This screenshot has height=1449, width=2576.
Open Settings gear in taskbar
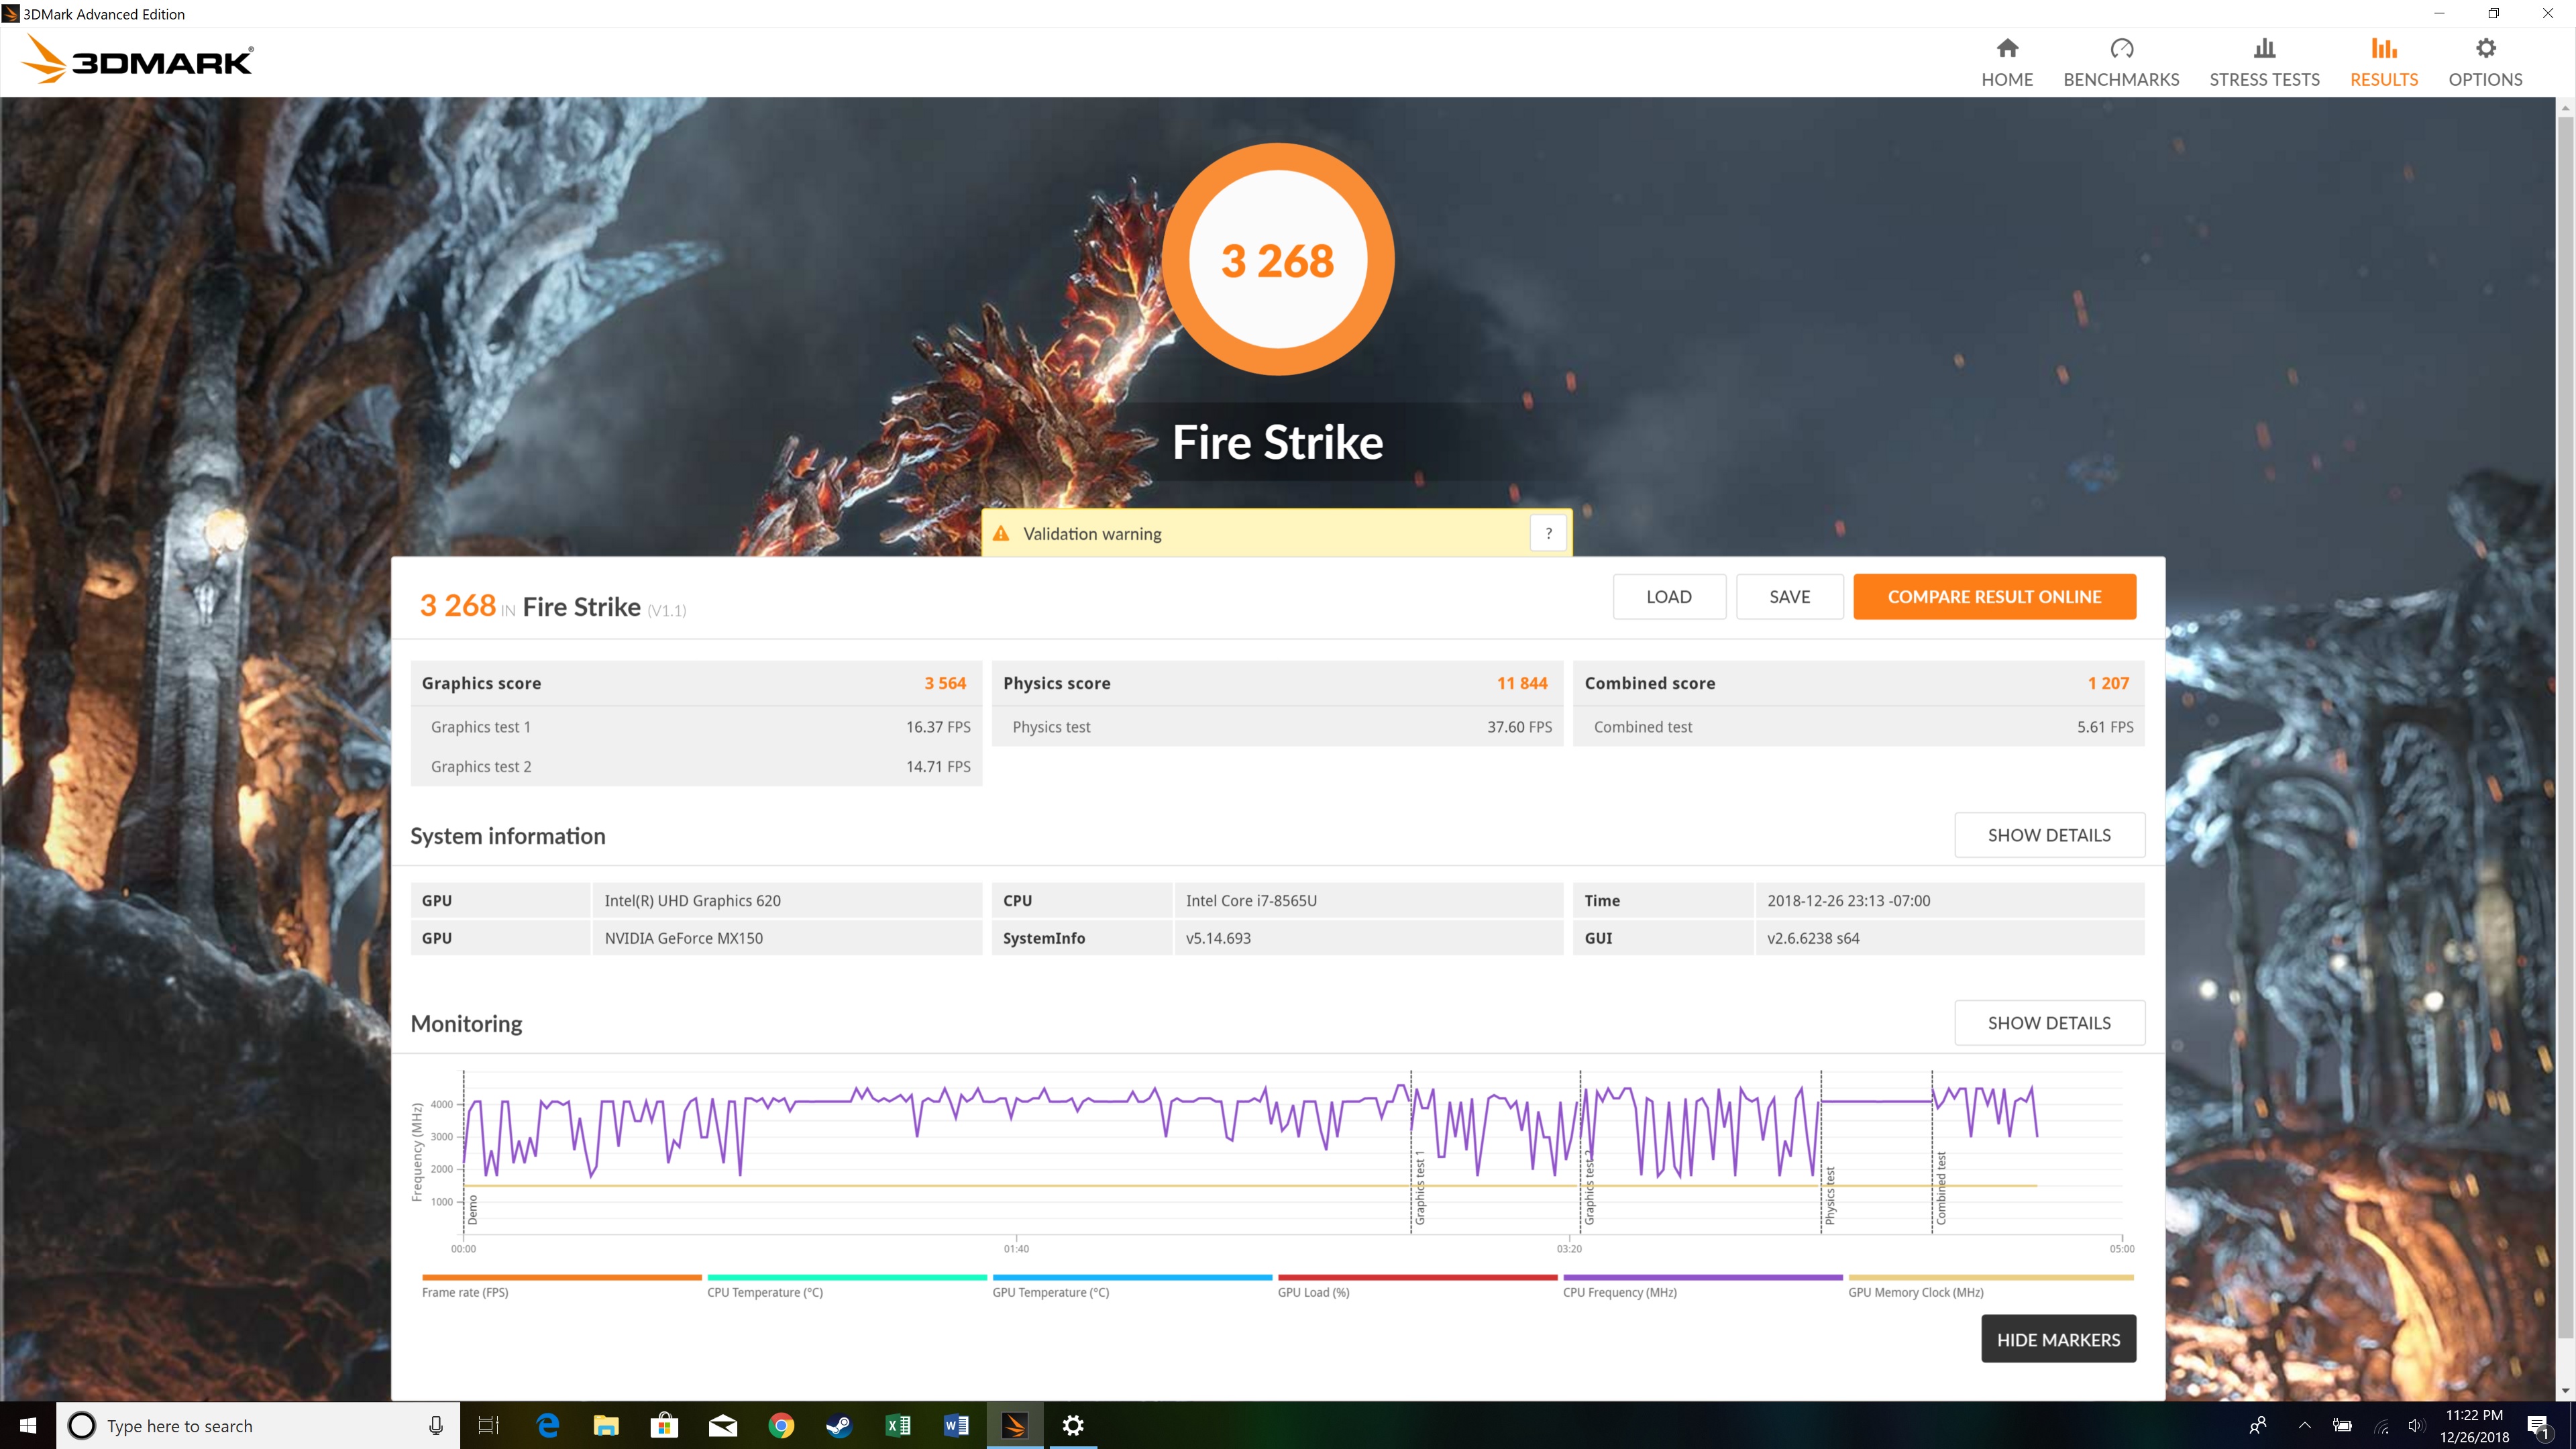[1073, 1425]
